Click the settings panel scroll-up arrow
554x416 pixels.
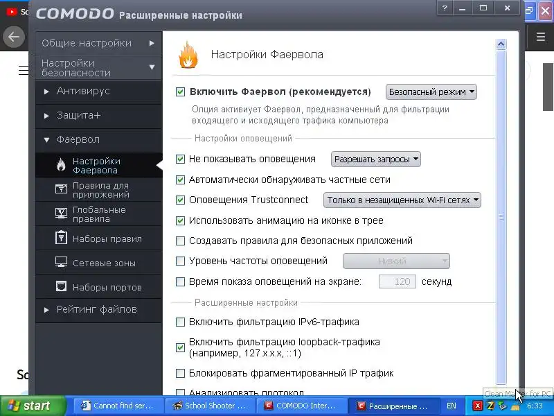coord(501,44)
